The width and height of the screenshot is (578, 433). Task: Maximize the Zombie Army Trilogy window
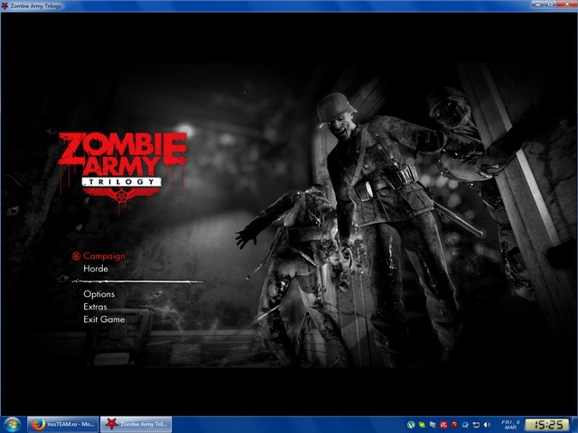(551, 4)
